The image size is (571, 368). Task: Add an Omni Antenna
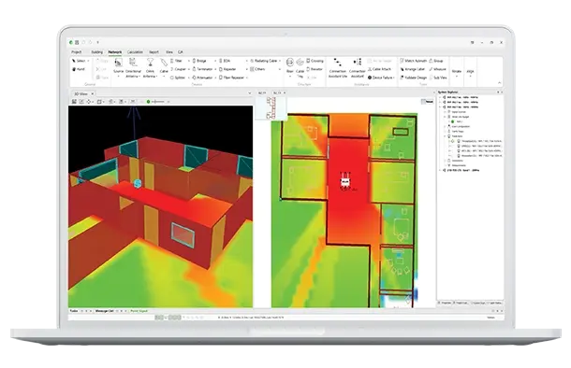point(150,67)
